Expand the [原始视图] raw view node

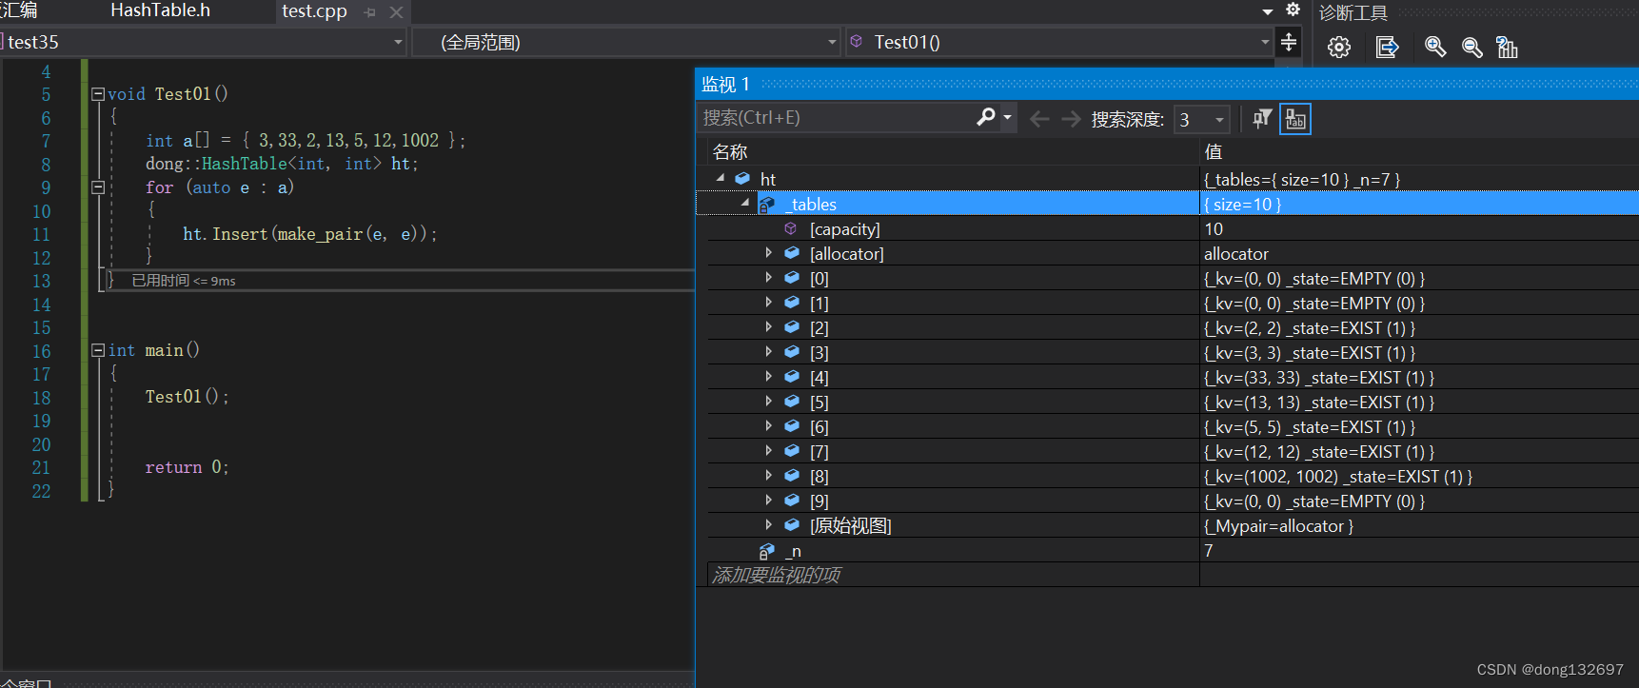769,525
